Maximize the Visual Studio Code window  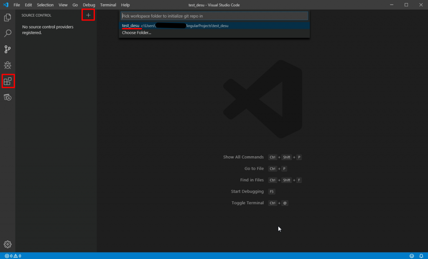click(x=406, y=5)
